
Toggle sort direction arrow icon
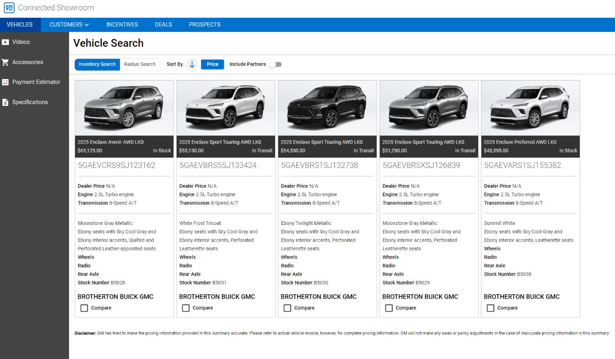click(x=192, y=64)
